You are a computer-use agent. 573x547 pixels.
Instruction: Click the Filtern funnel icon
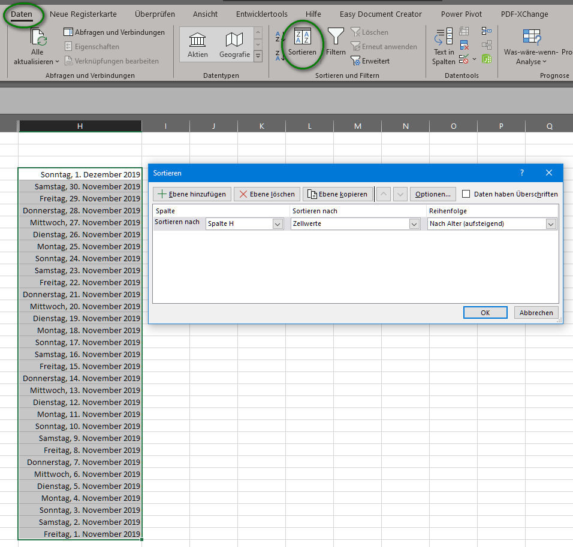336,37
